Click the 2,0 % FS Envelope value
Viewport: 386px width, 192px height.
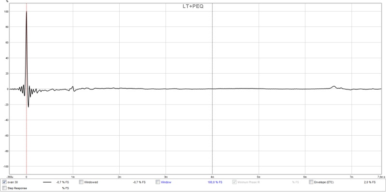pos(370,182)
